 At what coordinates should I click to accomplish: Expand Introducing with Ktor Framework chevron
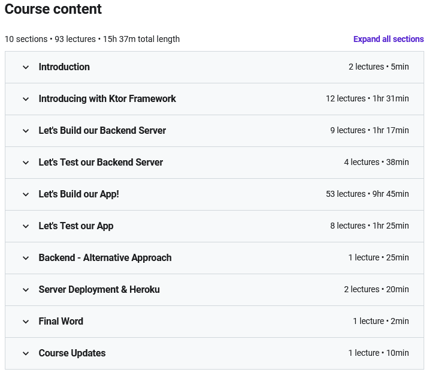[26, 99]
